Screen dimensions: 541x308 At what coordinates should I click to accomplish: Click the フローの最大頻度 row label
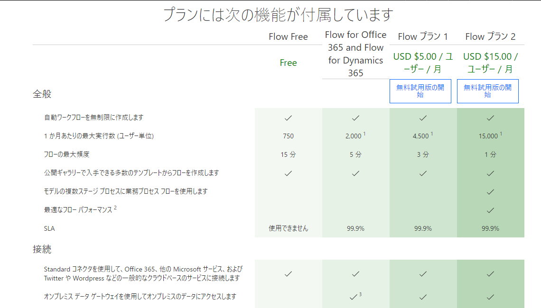coord(66,154)
